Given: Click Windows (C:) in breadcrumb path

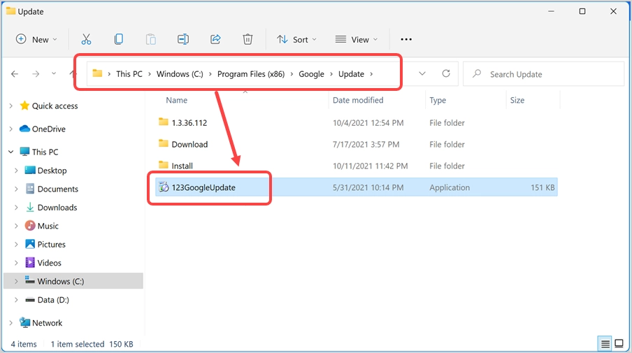Looking at the screenshot, I should pos(180,73).
